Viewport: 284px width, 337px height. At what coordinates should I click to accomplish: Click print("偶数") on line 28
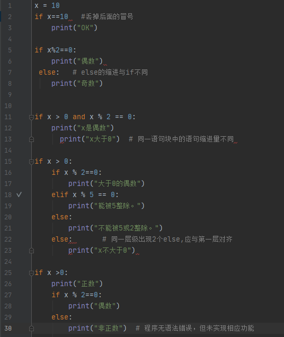tap(94, 306)
